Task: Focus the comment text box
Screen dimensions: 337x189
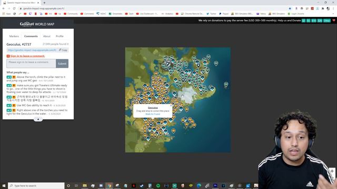Action: click(x=31, y=64)
